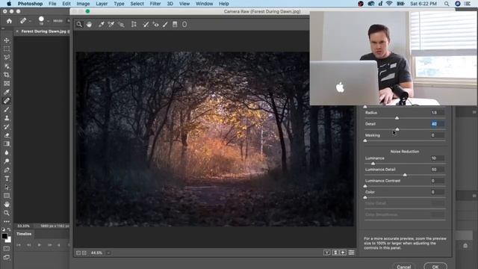478x269 pixels.
Task: Open the tool preset dropdown arrow in options bar
Action: click(x=30, y=21)
